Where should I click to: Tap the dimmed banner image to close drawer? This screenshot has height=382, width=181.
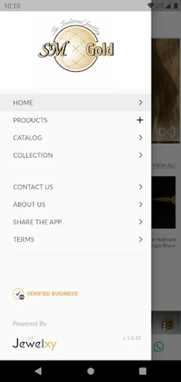(166, 91)
